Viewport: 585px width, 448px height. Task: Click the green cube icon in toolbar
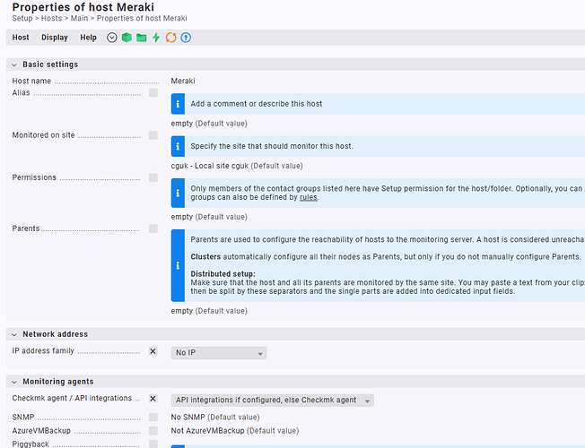point(127,38)
